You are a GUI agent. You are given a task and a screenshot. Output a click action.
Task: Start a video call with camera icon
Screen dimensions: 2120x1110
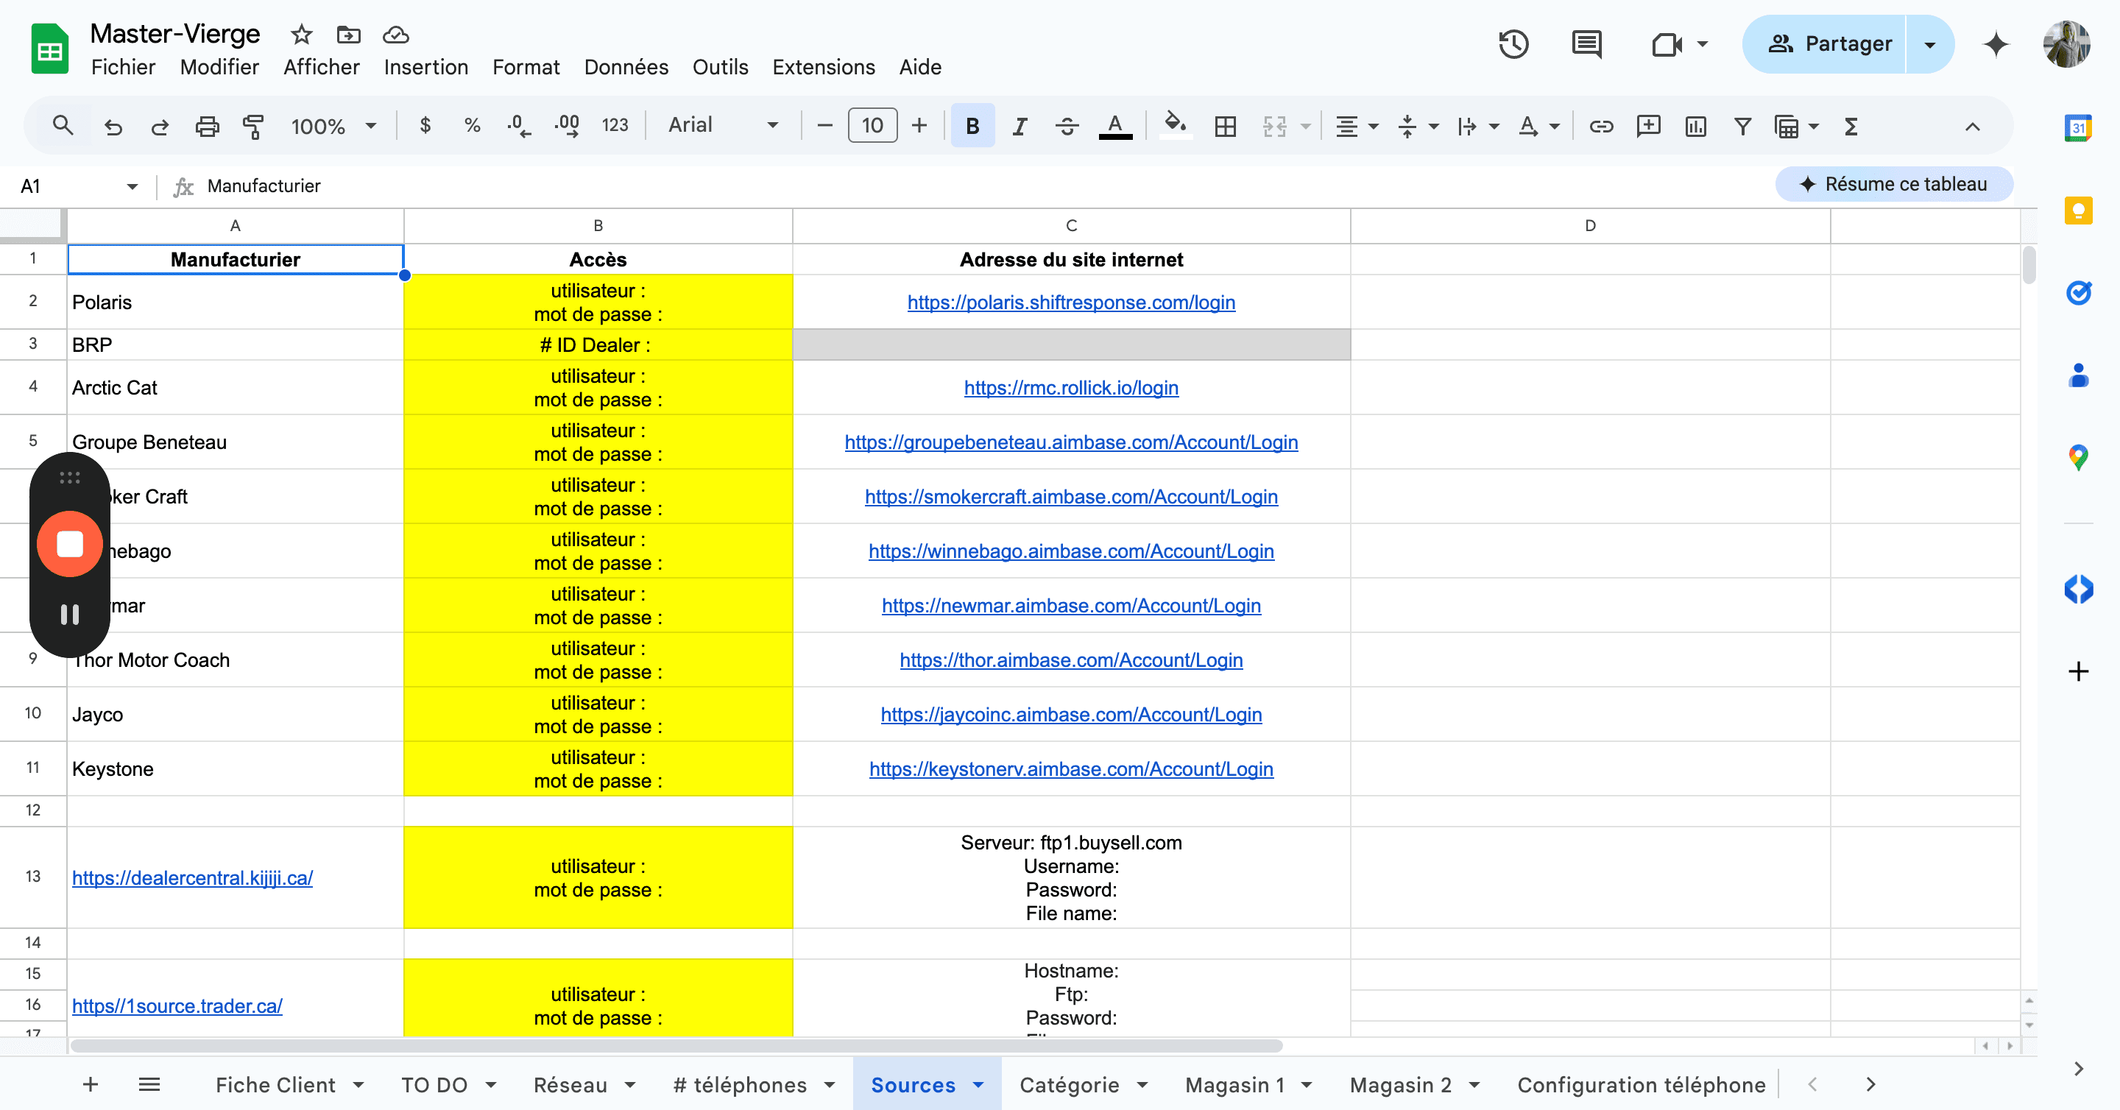[1666, 43]
